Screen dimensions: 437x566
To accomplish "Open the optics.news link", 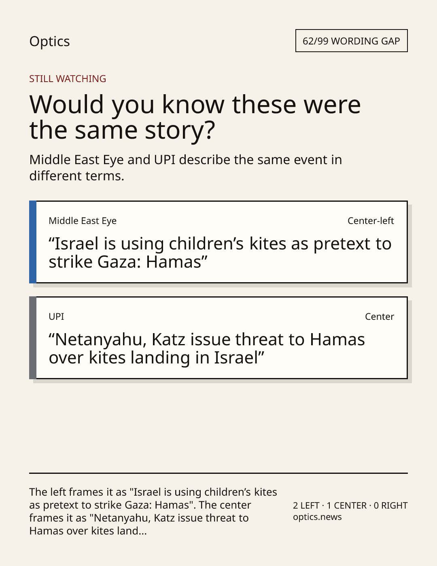I will (317, 517).
